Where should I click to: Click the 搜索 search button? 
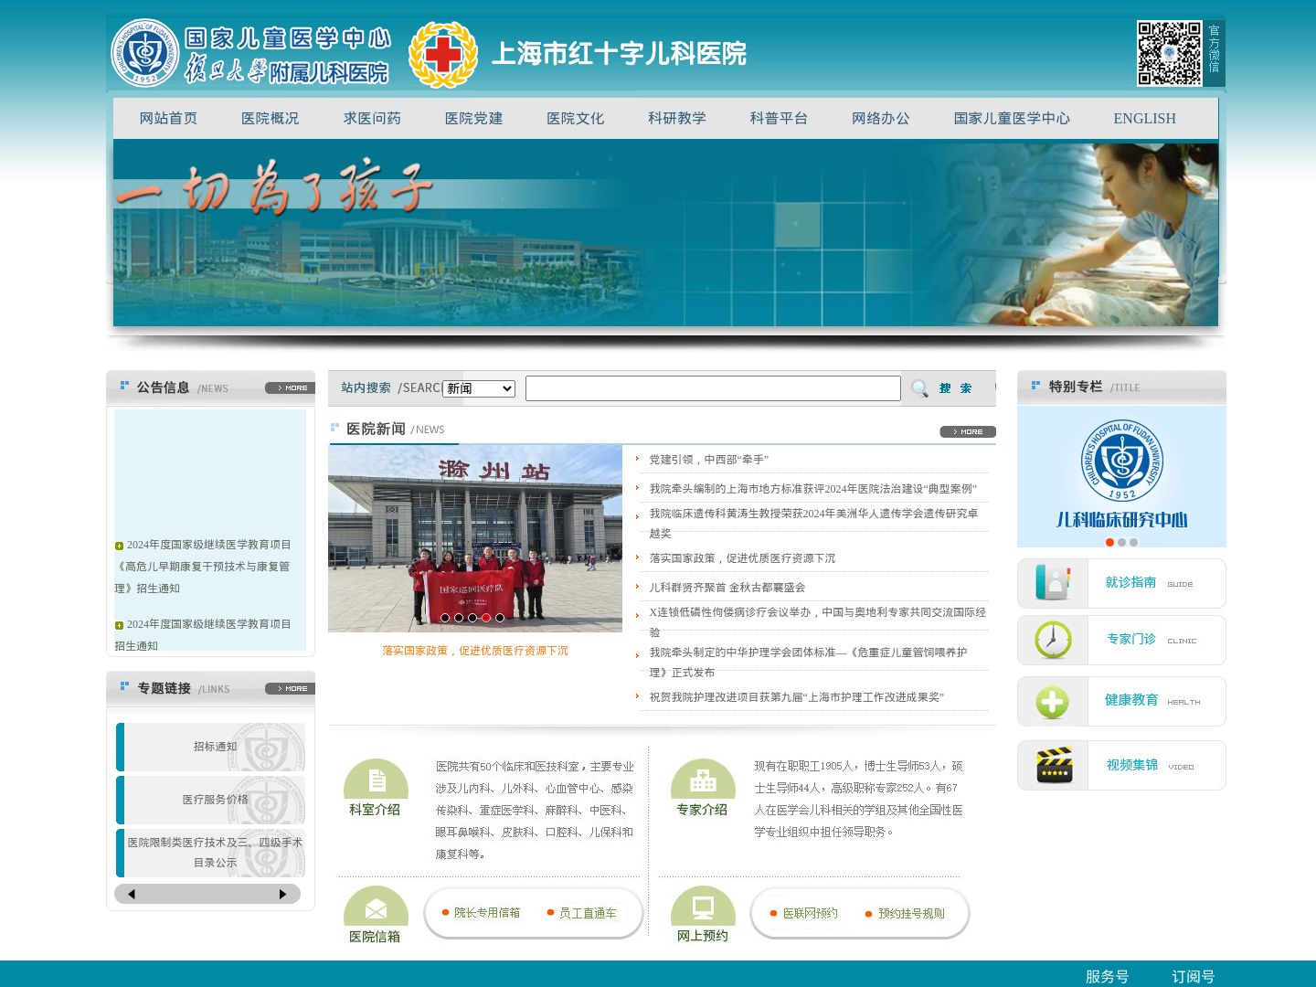[x=955, y=388]
